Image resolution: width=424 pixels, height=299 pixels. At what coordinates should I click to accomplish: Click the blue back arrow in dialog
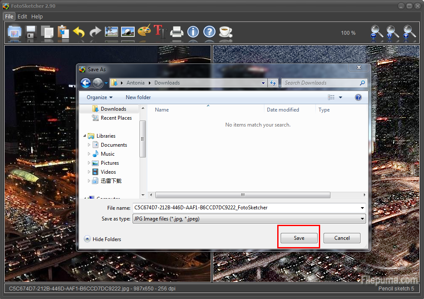[85, 83]
